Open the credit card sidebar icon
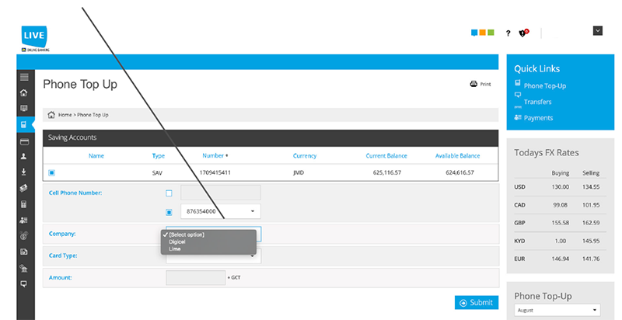Screen dimensions: 622x320 point(24,141)
